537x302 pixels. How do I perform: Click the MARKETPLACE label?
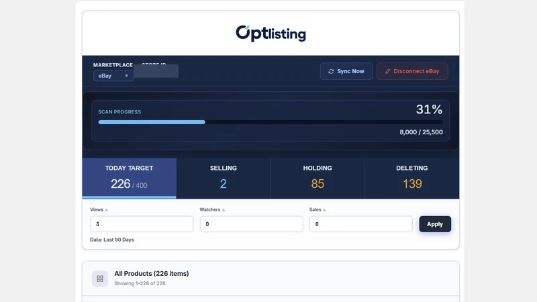point(113,64)
